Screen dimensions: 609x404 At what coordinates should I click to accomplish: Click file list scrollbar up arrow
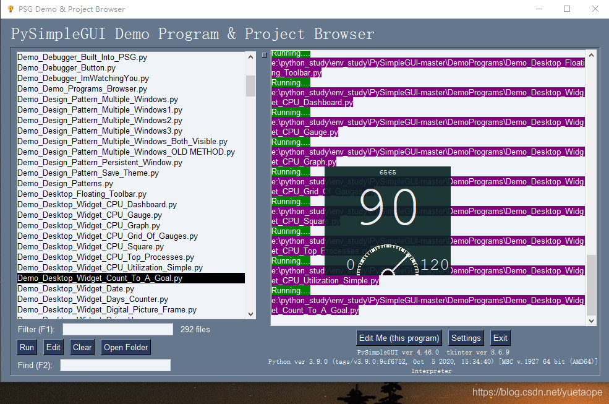[x=250, y=57]
